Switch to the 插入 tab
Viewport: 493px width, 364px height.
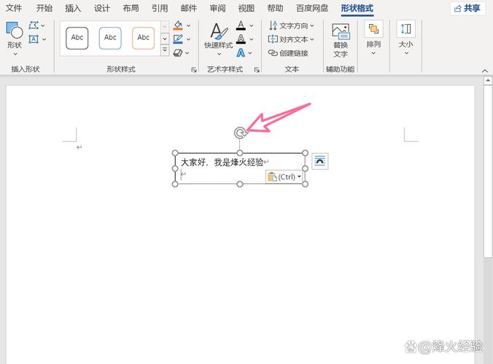tap(73, 8)
